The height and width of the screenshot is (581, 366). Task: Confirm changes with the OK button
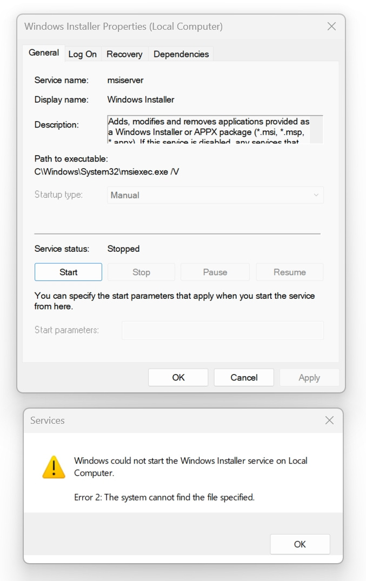pos(178,377)
